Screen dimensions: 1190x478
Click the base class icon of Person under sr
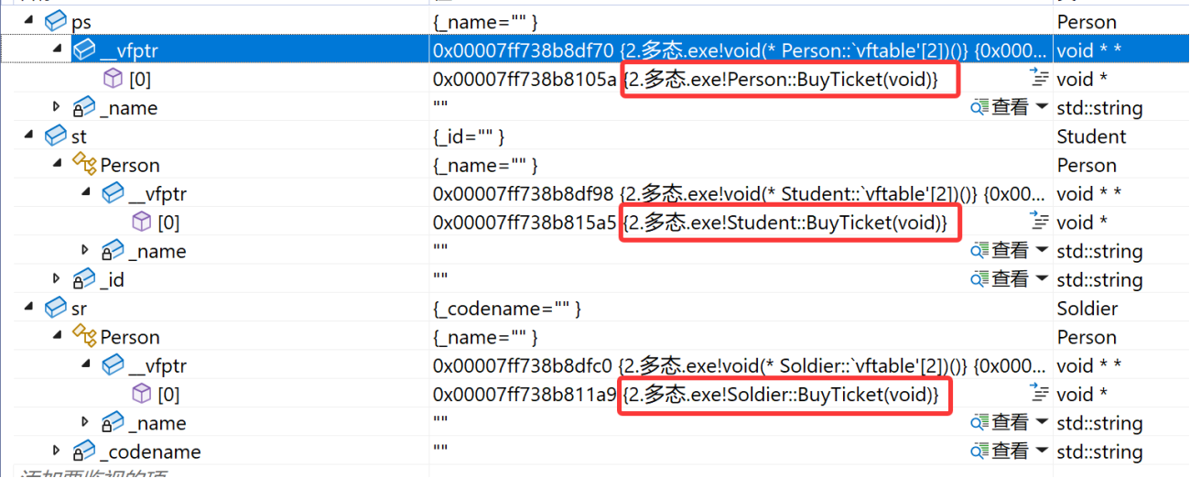point(85,336)
